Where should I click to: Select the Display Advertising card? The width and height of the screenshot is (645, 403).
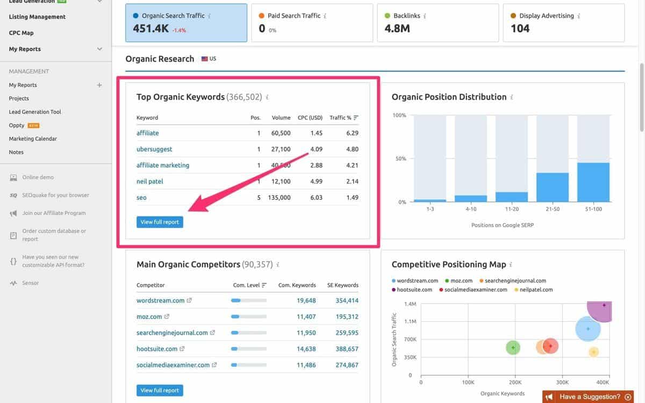coord(564,23)
